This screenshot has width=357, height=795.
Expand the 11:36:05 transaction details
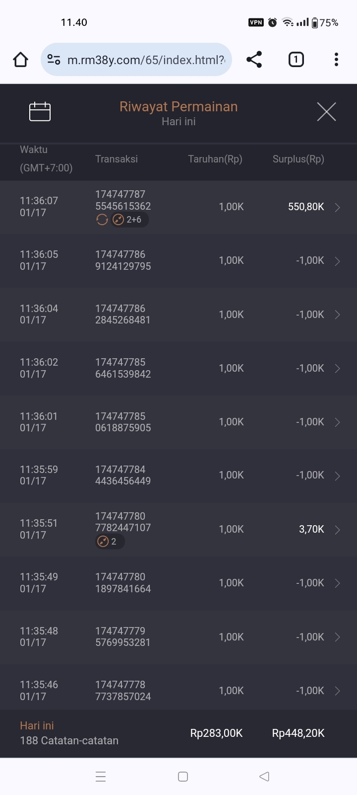[x=337, y=261]
